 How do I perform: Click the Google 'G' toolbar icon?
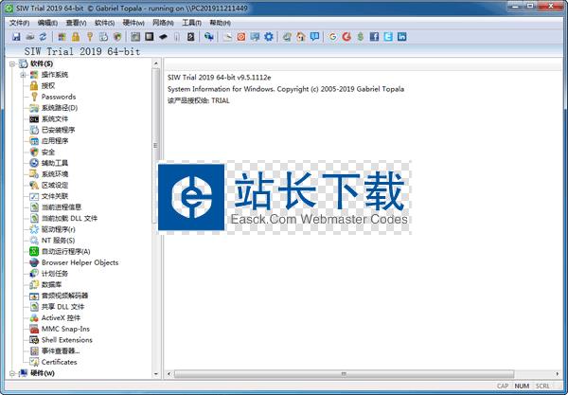click(x=332, y=36)
